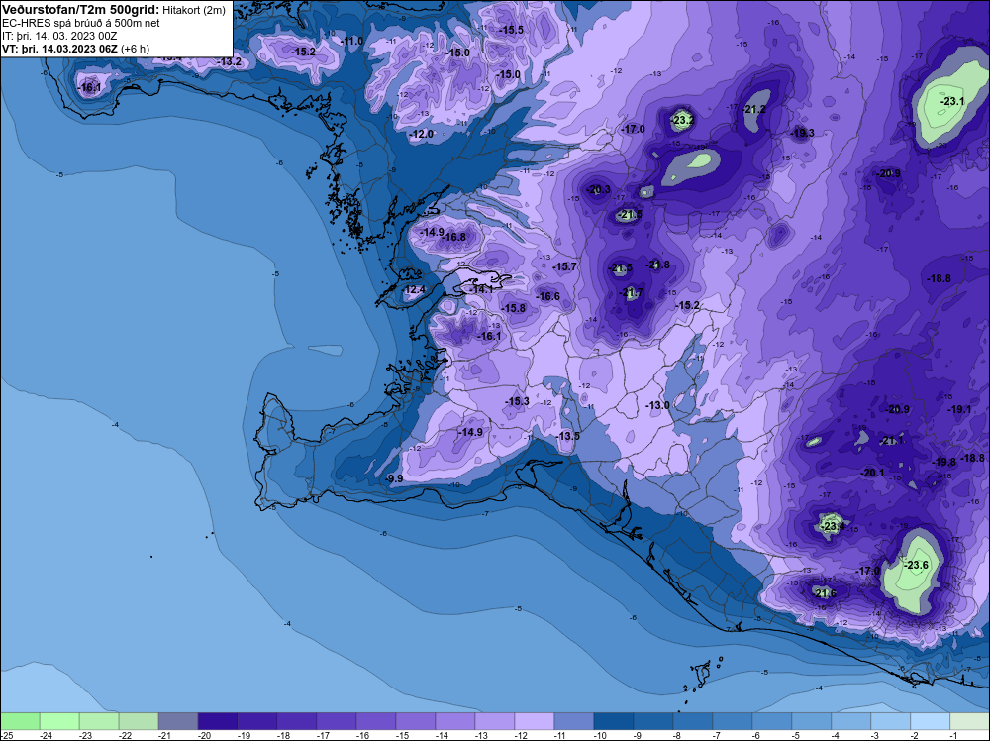
Task: Click the -23.4 temperature value
Action: (833, 526)
